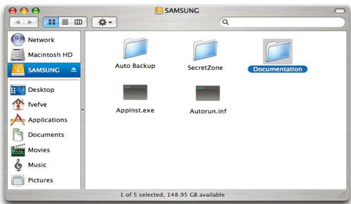The width and height of the screenshot is (351, 204).
Task: Close the SAMSUNG window
Action: click(x=12, y=11)
